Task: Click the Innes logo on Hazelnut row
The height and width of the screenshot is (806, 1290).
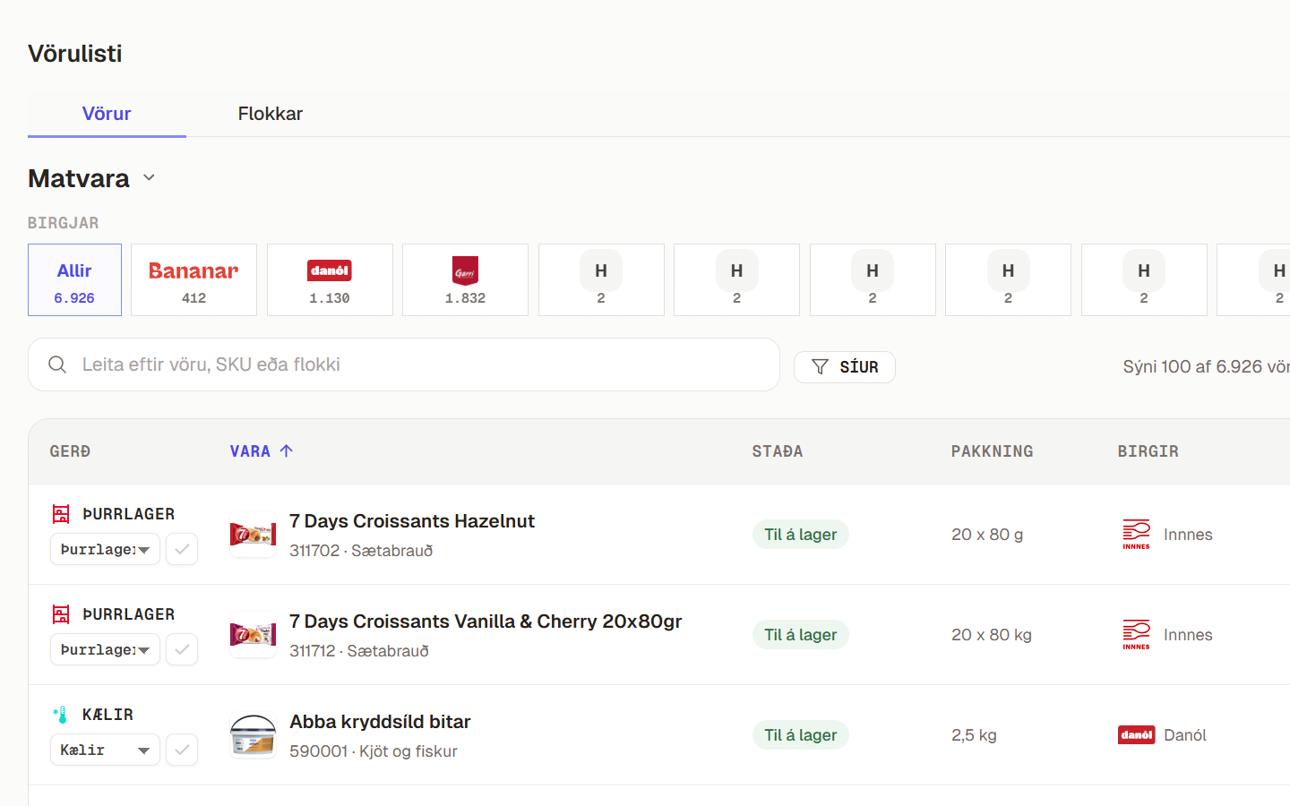Action: coord(1137,535)
